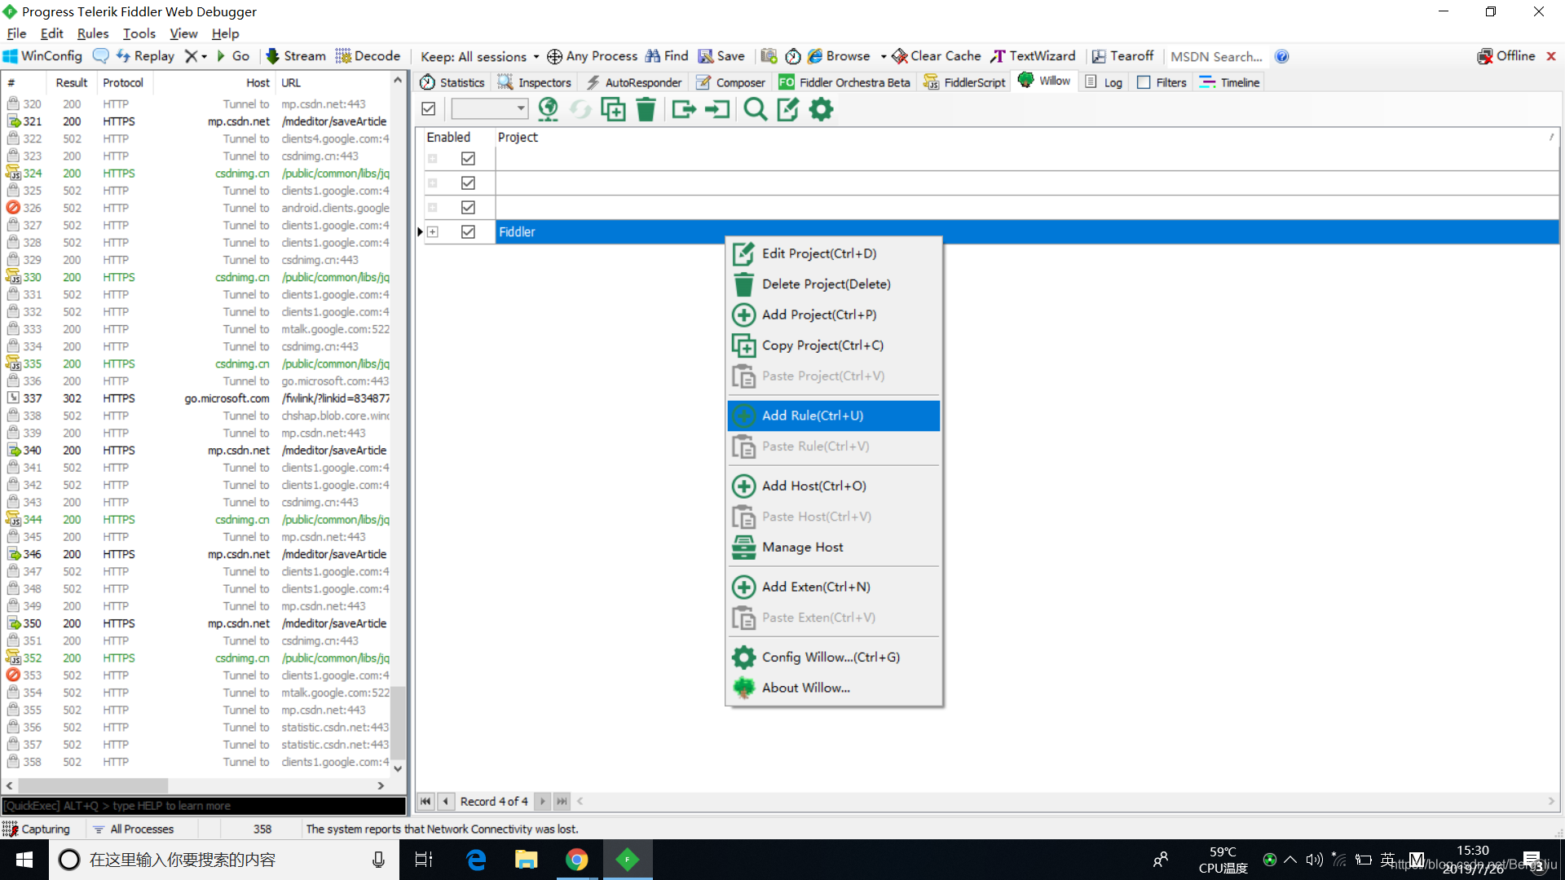Screen dimensions: 1565x880
Task: Click the globe network icon in Willow toolbar
Action: click(548, 109)
